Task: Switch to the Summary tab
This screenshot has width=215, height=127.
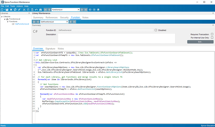Action: pyautogui.click(x=38, y=17)
